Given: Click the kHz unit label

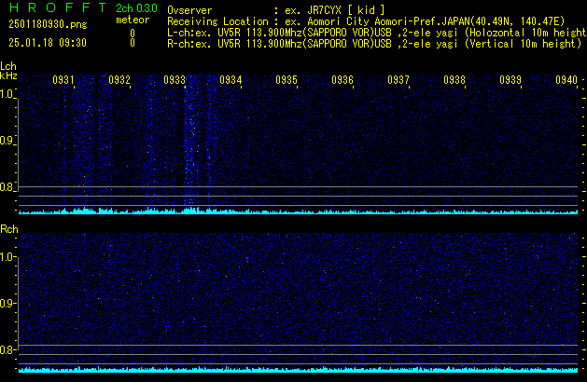Looking at the screenshot, I should (x=8, y=75).
